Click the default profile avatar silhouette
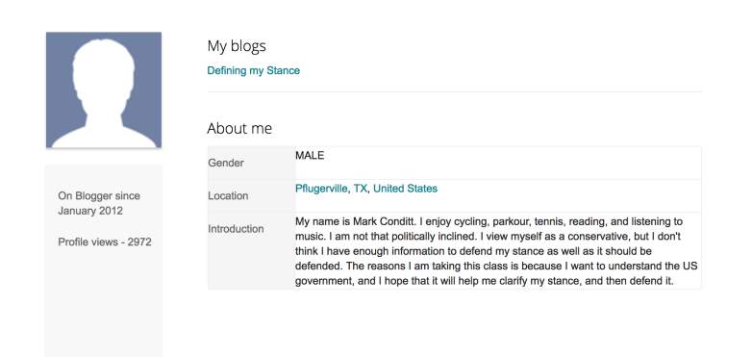 pyautogui.click(x=104, y=89)
